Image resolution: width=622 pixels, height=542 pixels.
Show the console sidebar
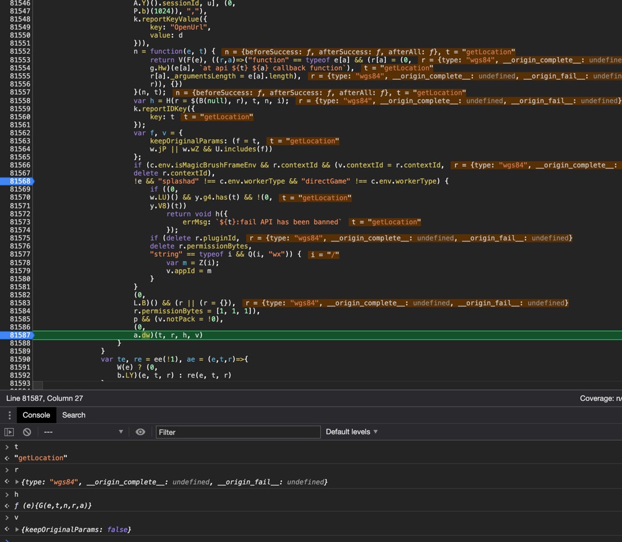(x=9, y=432)
